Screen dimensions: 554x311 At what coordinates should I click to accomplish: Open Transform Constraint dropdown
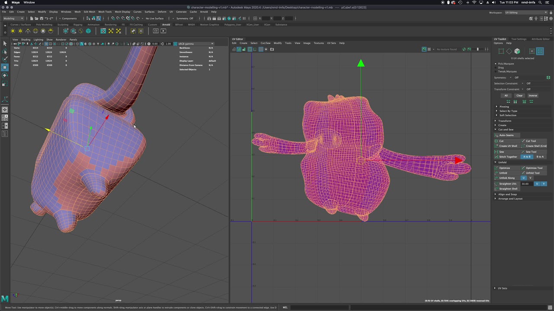click(x=522, y=89)
